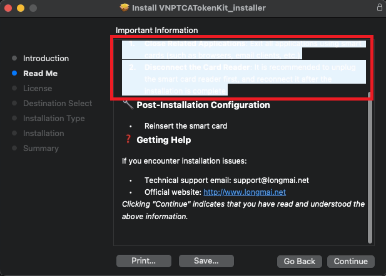Click the Installation Type step

coord(54,118)
